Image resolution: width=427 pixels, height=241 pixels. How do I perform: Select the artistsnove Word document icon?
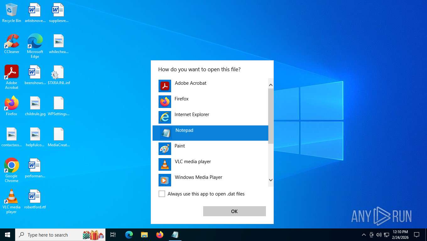pyautogui.click(x=35, y=13)
